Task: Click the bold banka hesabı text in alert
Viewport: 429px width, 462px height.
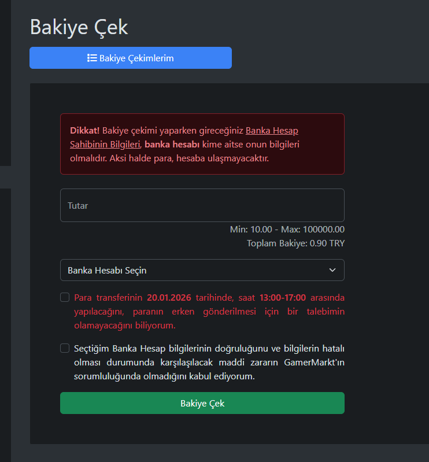Action: (x=172, y=145)
